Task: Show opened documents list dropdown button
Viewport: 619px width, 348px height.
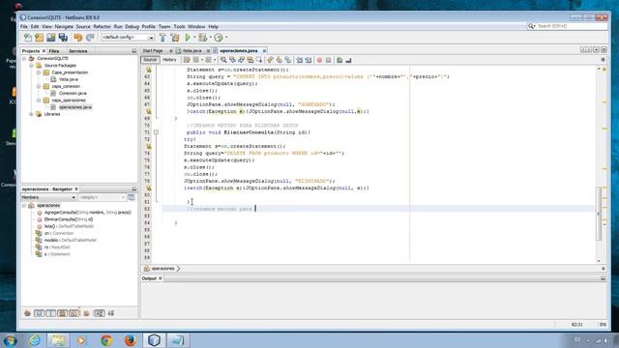Action: click(597, 50)
